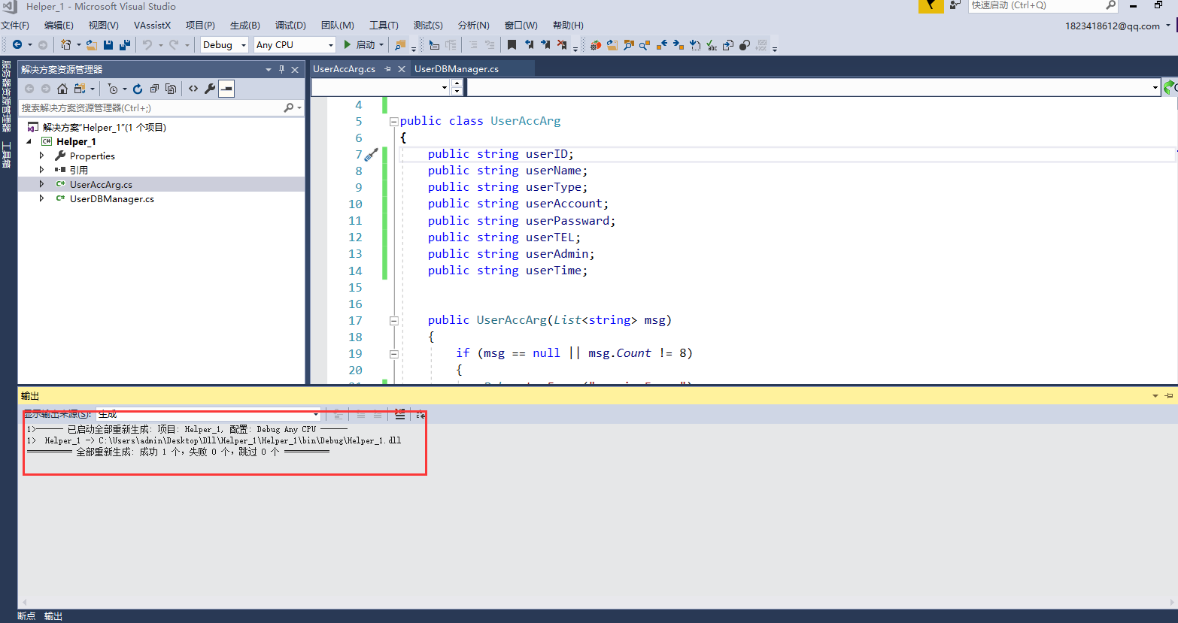The image size is (1178, 623).
Task: Expand the Properties tree node
Action: [42, 156]
